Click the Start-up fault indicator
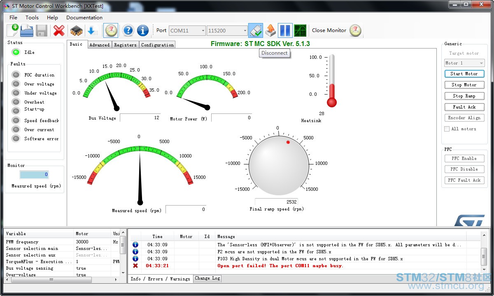This screenshot has height=296, width=494. (16, 111)
